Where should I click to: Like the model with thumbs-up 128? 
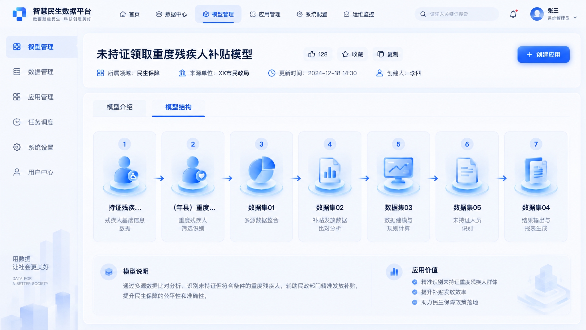click(x=318, y=54)
